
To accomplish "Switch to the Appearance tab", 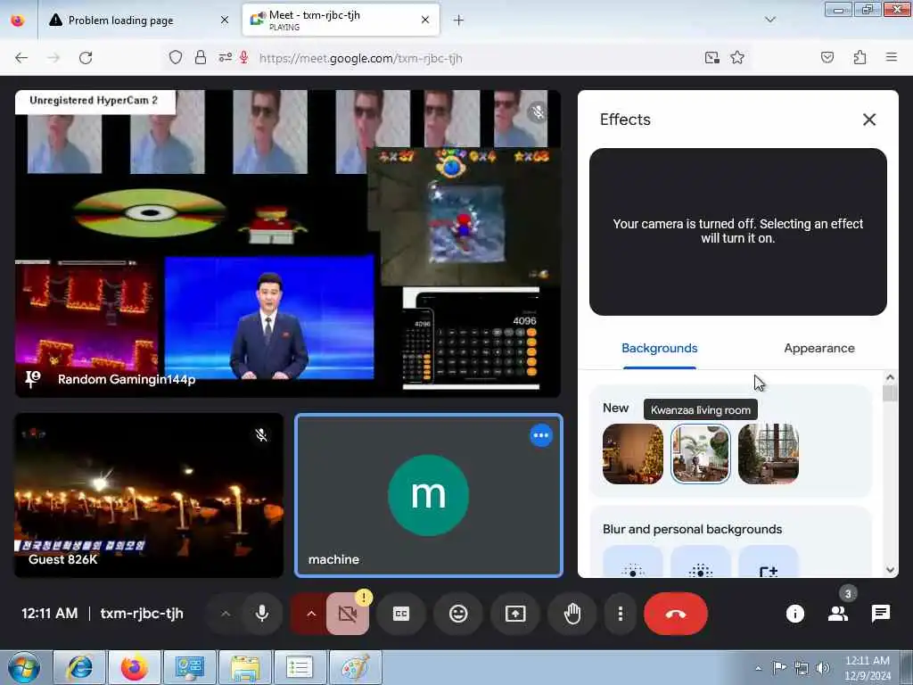I will click(x=819, y=349).
